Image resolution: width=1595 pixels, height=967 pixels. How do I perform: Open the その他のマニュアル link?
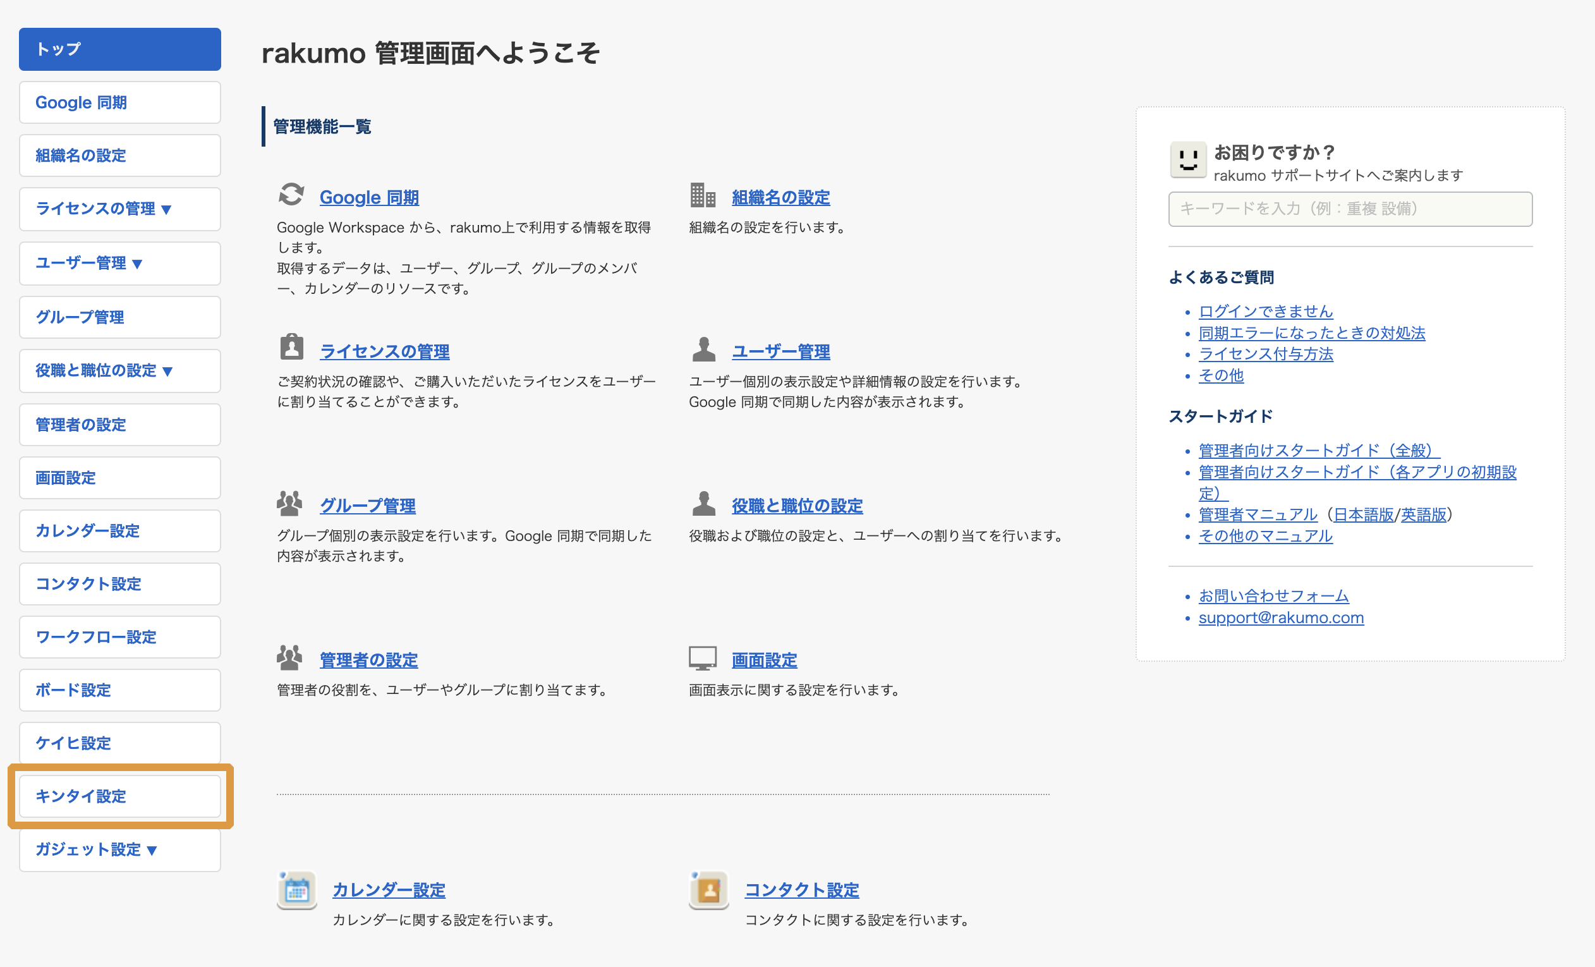1266,536
